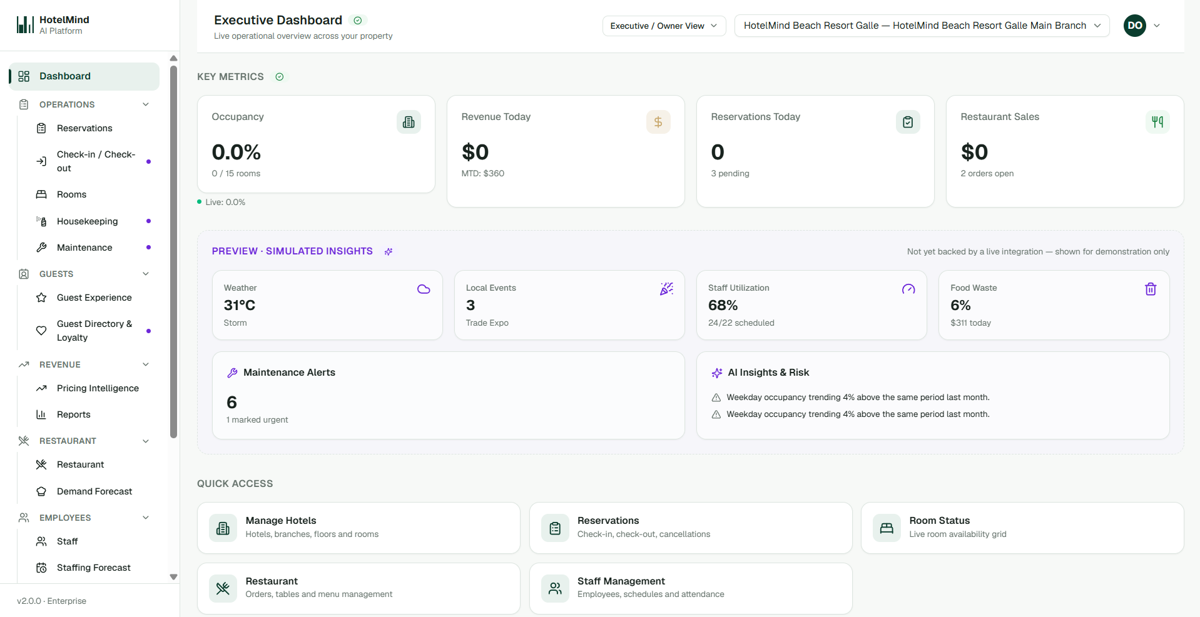The width and height of the screenshot is (1200, 617).
Task: Click the sparkle icon beside Simulated Insights
Action: coord(389,251)
